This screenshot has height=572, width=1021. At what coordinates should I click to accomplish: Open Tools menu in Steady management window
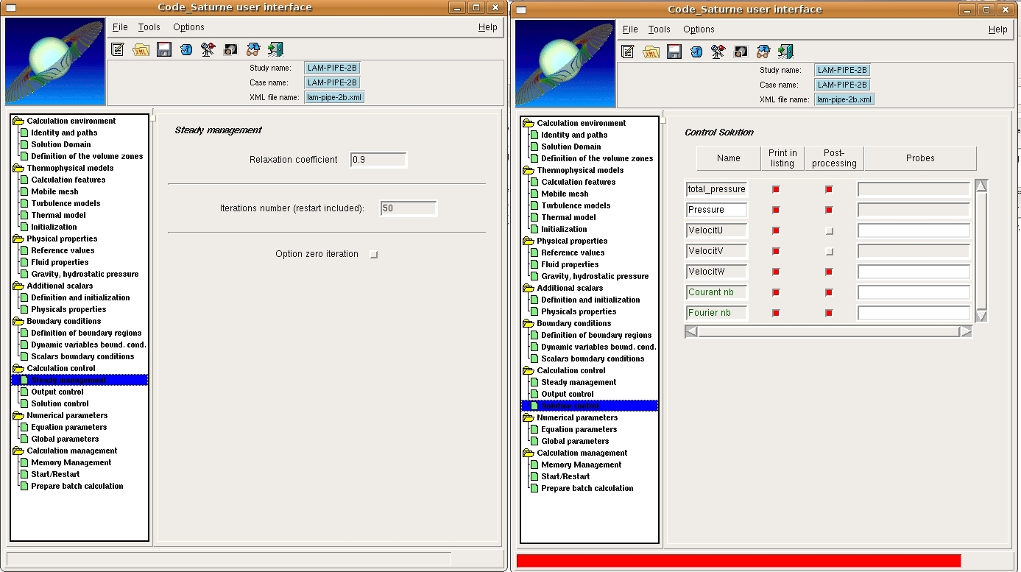pyautogui.click(x=149, y=27)
